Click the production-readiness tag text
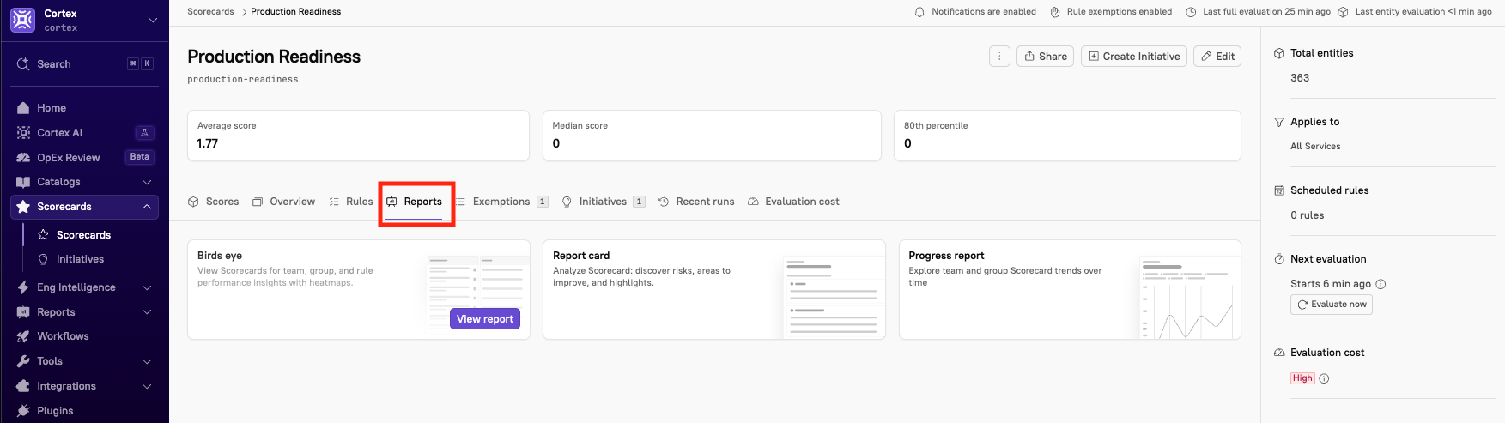Image resolution: width=1505 pixels, height=423 pixels. [x=243, y=79]
